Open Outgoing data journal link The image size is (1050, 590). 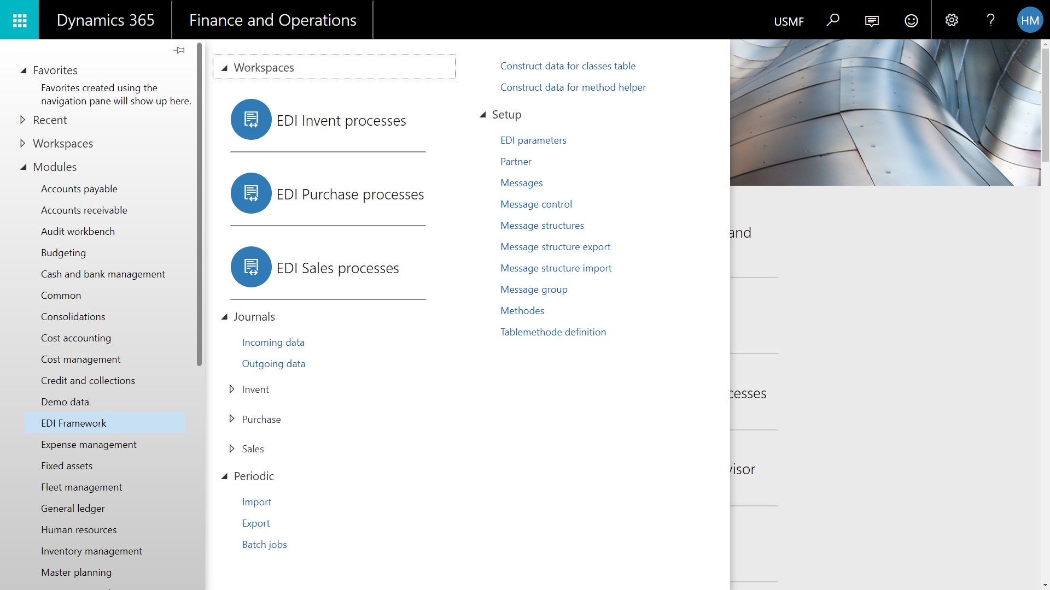coord(273,364)
